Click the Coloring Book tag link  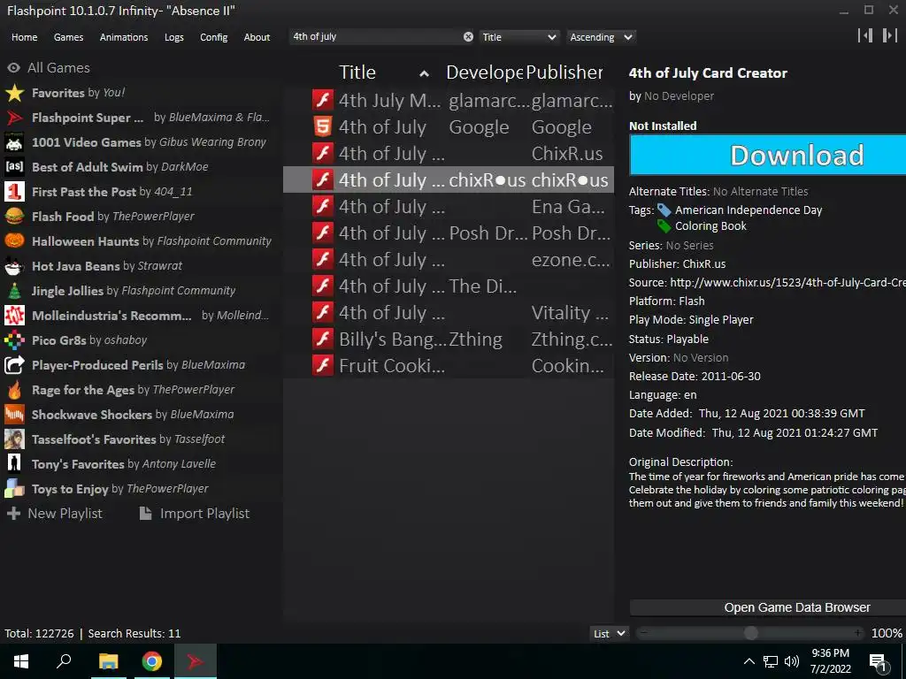click(x=710, y=226)
